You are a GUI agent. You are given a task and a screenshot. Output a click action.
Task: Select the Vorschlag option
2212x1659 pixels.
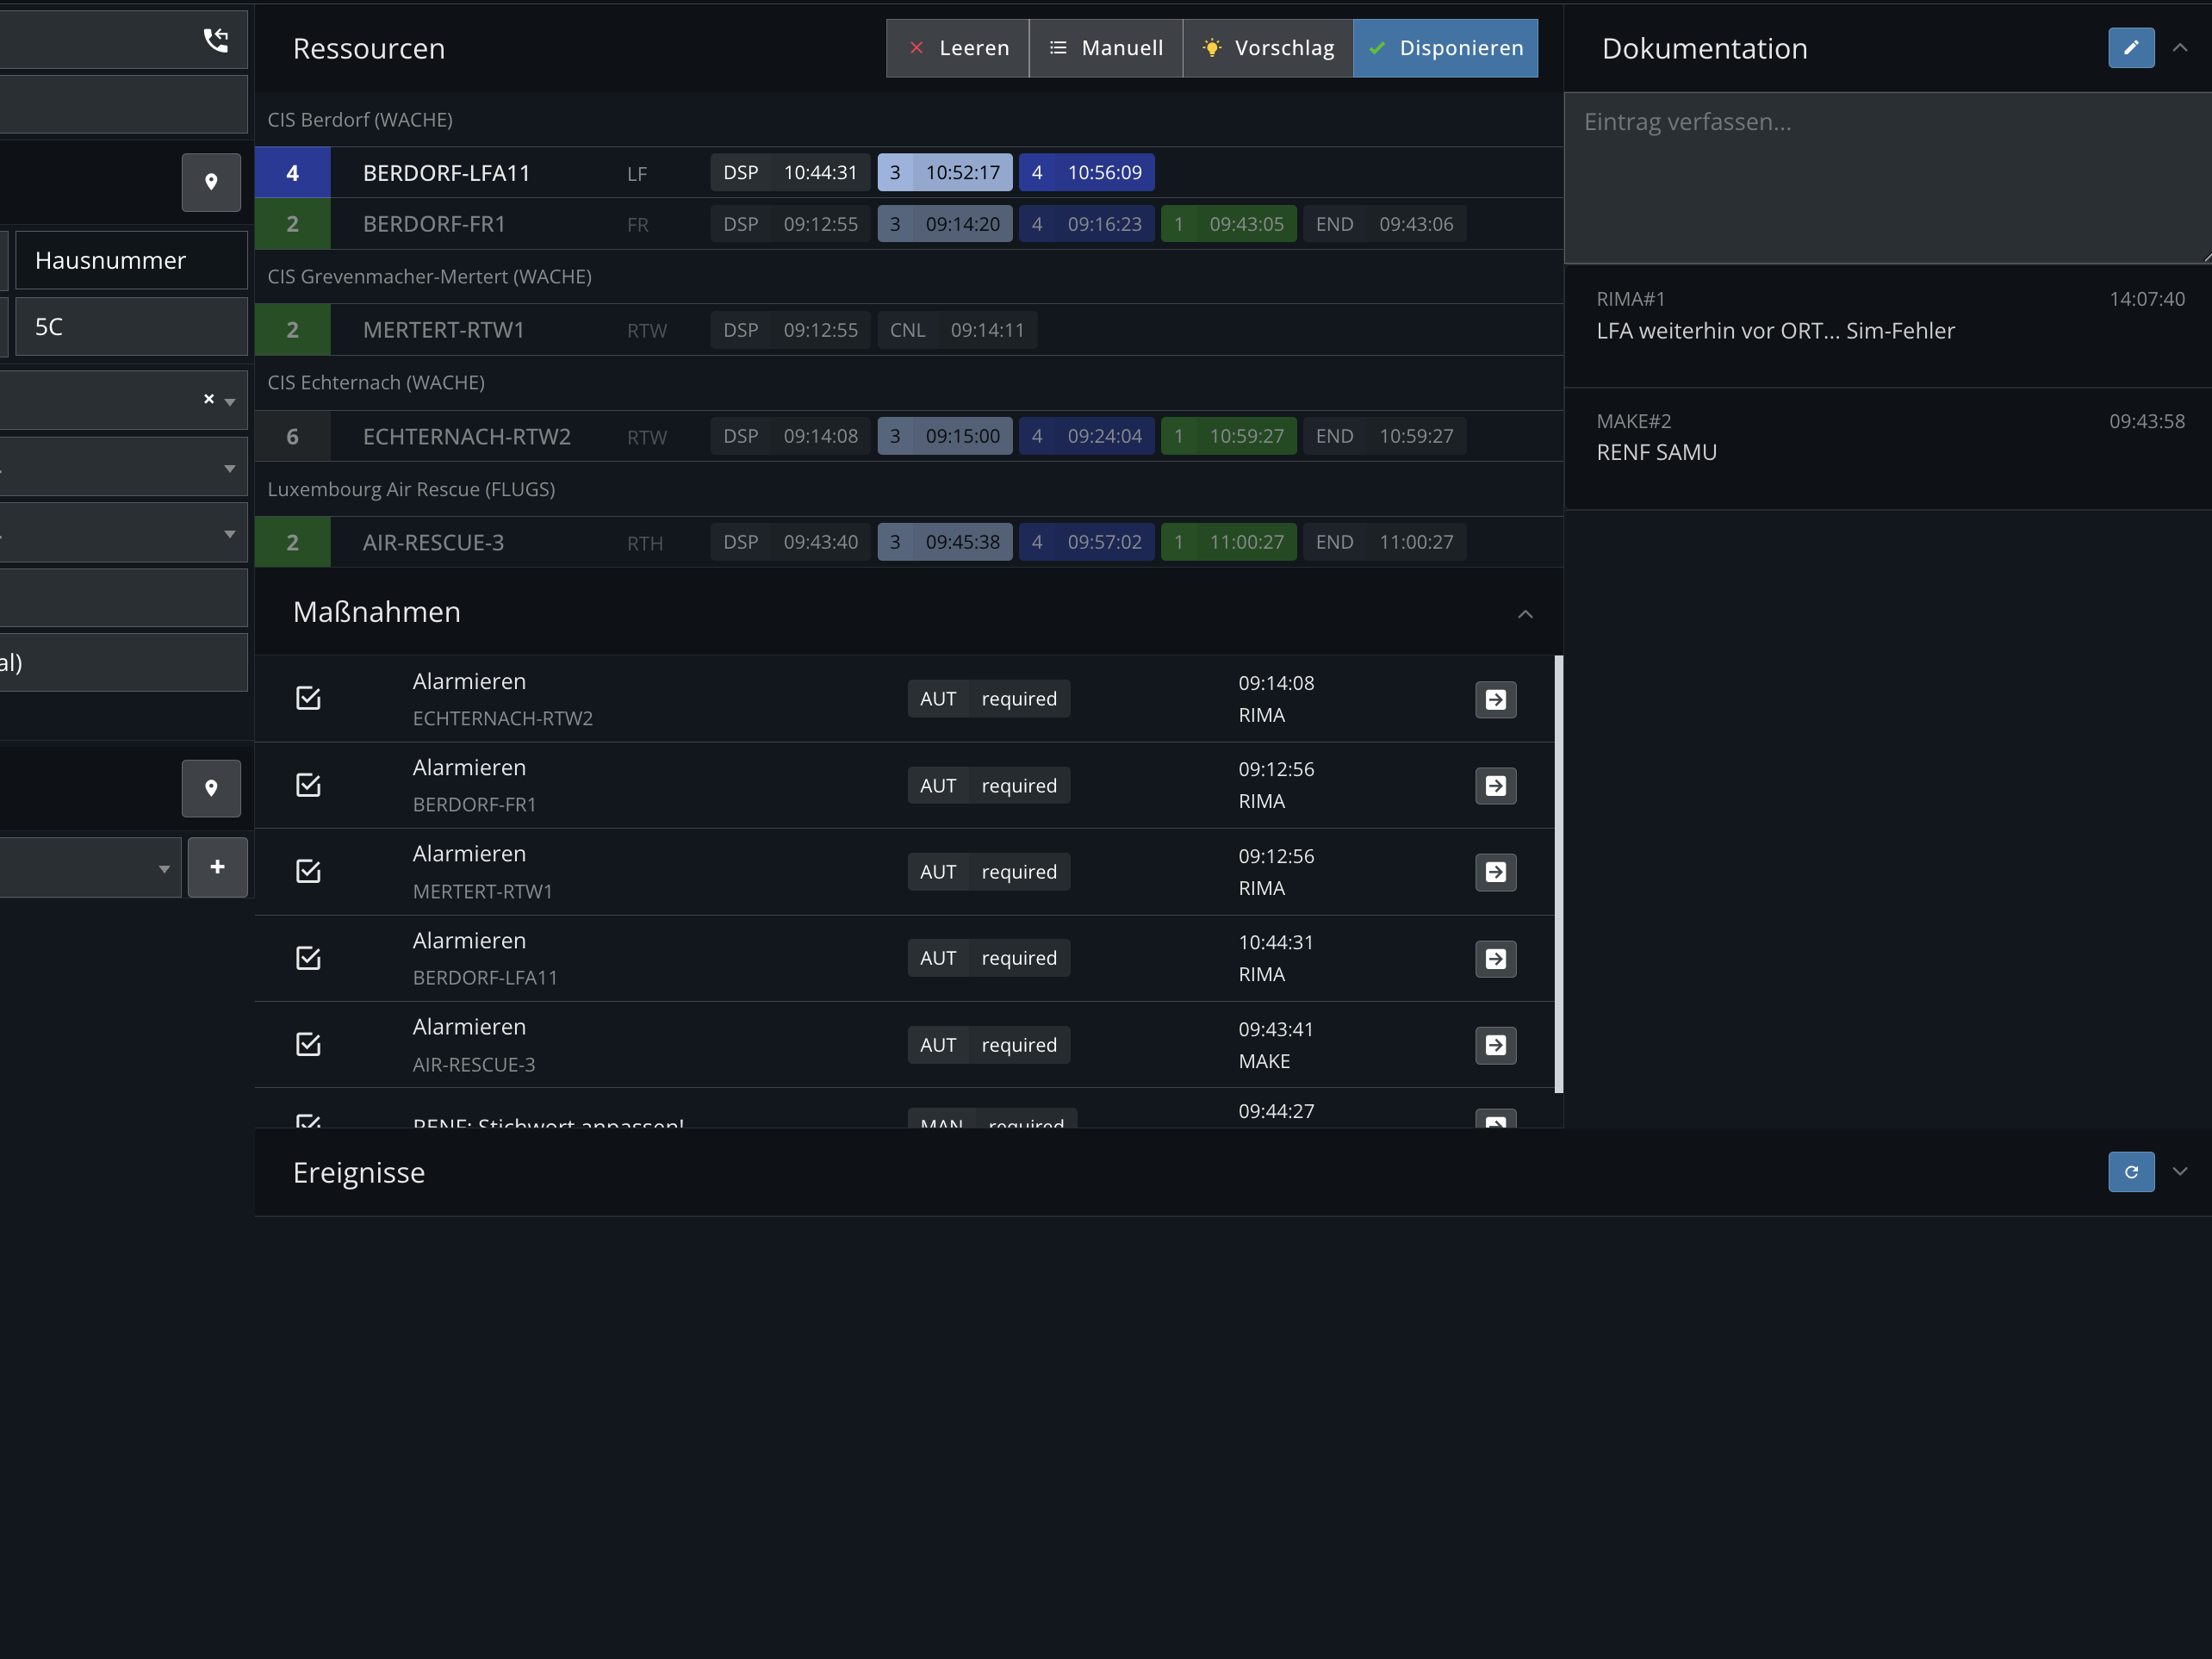click(x=1268, y=48)
